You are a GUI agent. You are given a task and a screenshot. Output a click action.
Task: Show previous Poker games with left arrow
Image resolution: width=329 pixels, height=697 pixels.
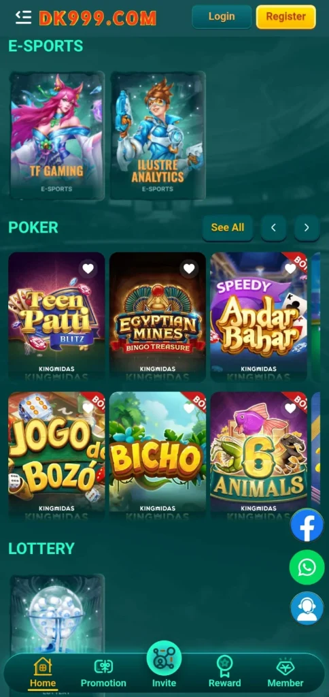tap(273, 227)
